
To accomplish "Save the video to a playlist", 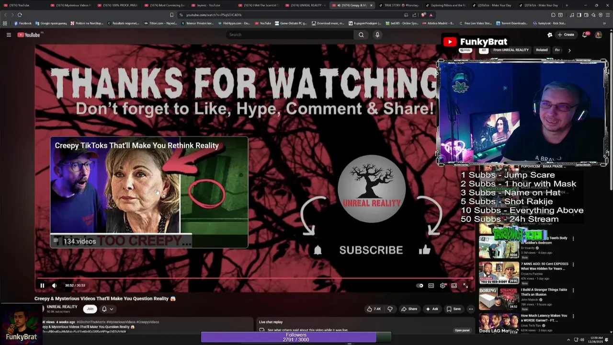I will pyautogui.click(x=454, y=309).
